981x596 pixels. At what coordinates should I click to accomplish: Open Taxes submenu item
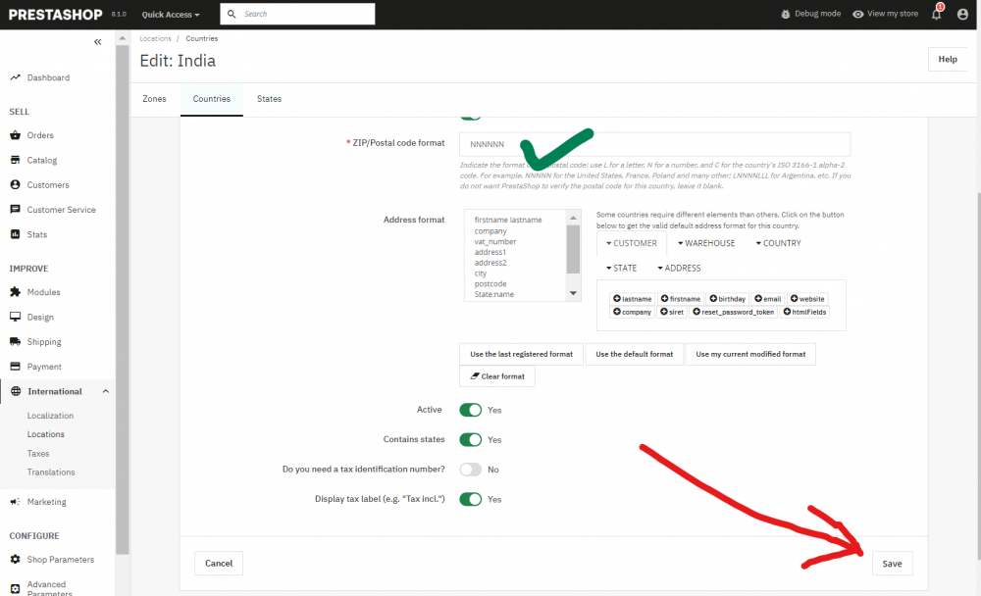tap(38, 454)
